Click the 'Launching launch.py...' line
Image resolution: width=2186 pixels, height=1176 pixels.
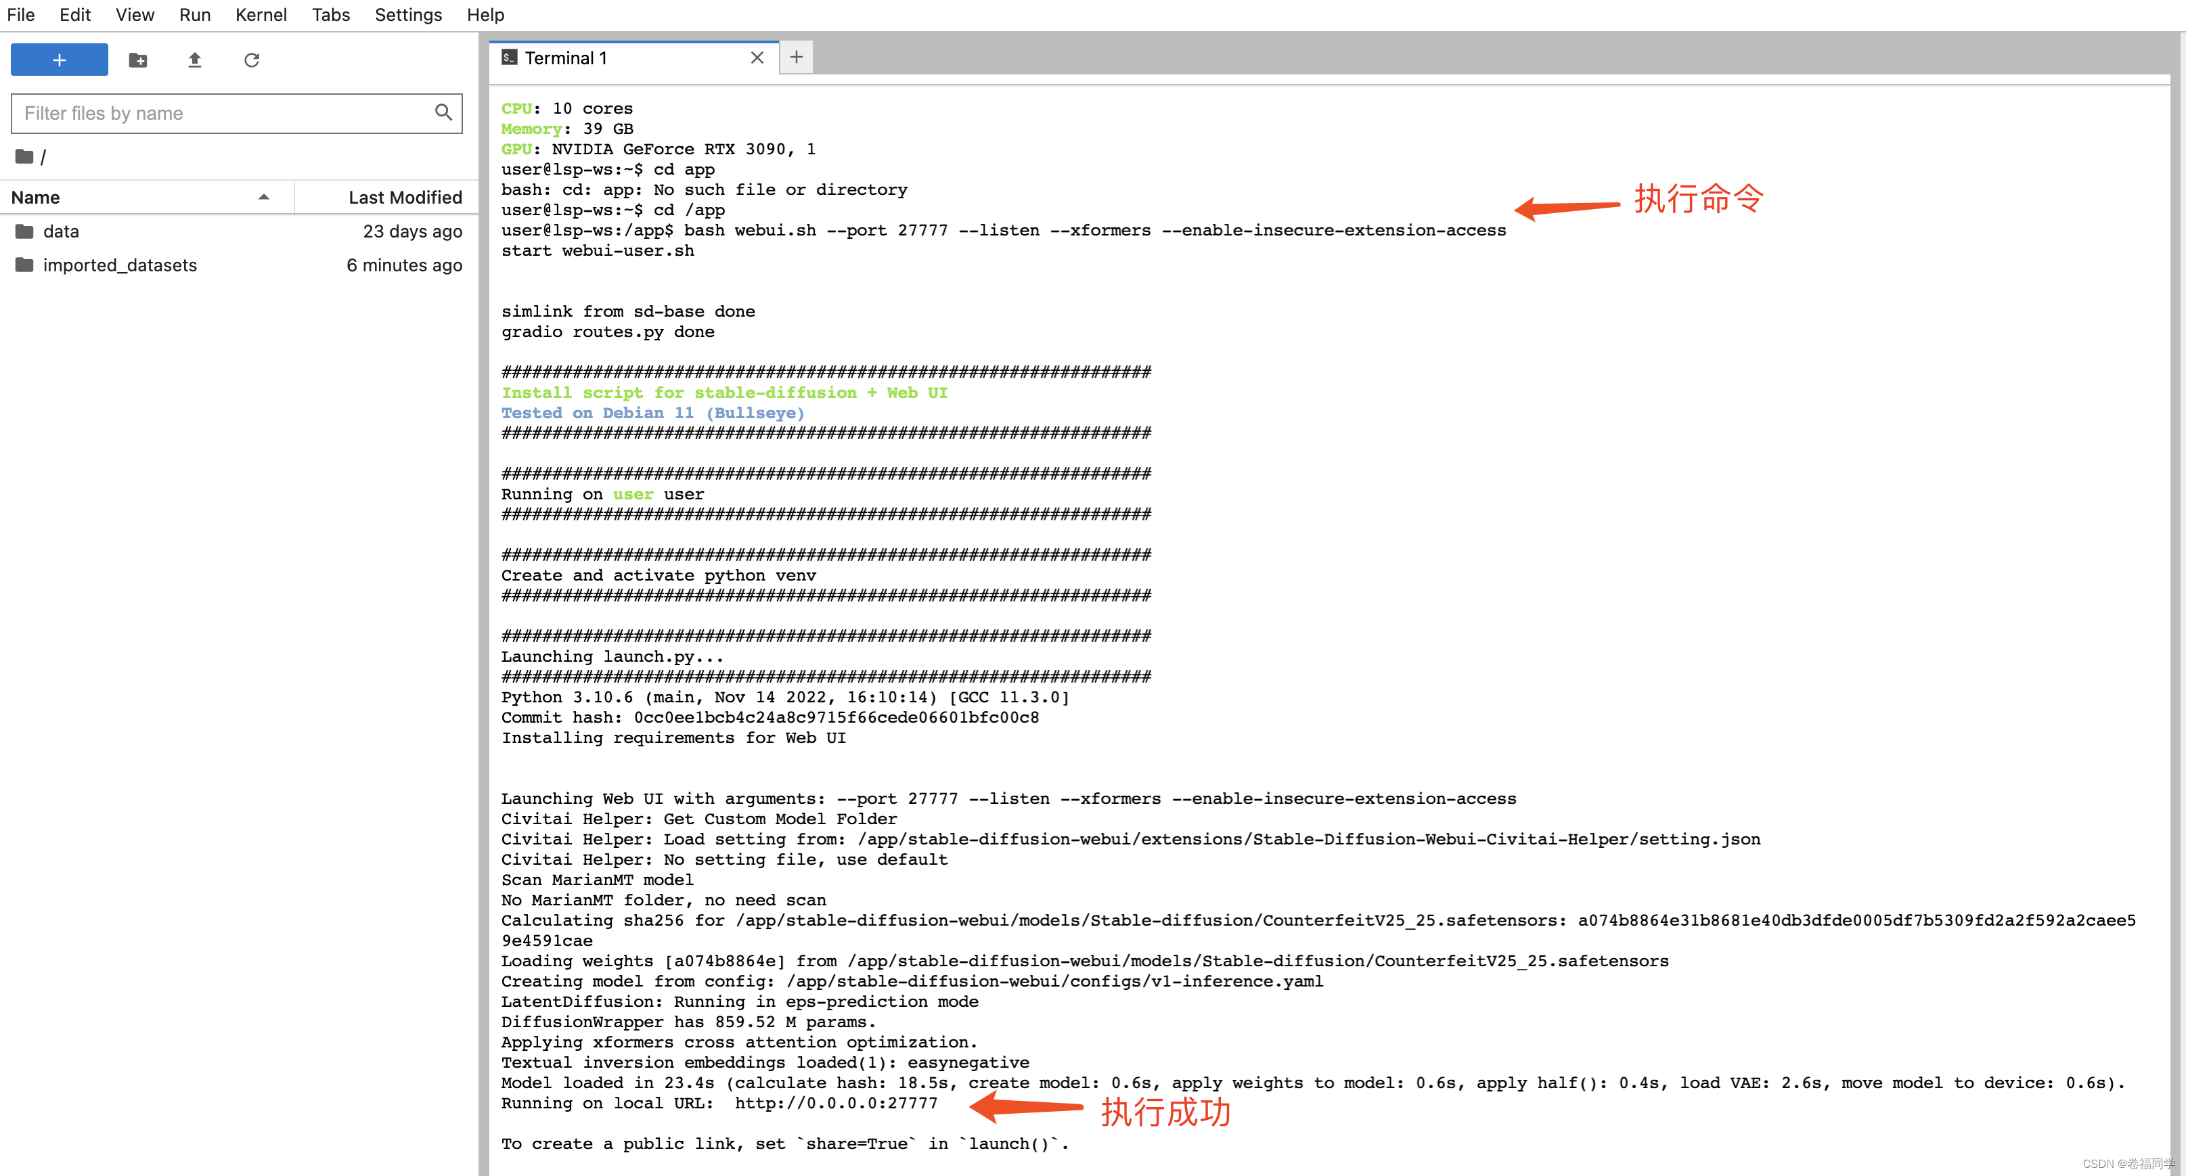click(x=612, y=656)
